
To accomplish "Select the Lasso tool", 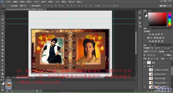I will 3,20.
